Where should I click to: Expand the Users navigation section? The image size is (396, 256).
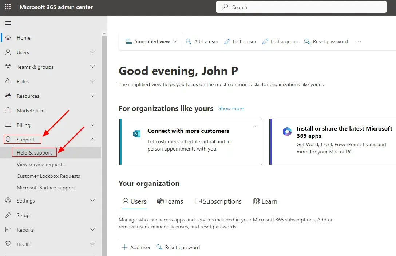92,52
